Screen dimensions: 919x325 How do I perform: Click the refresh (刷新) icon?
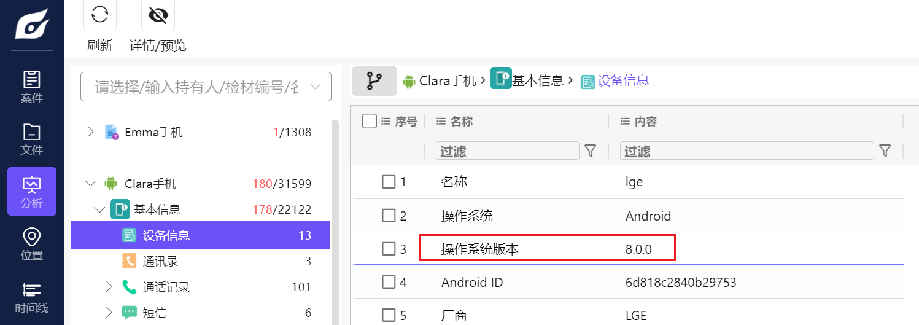click(100, 15)
